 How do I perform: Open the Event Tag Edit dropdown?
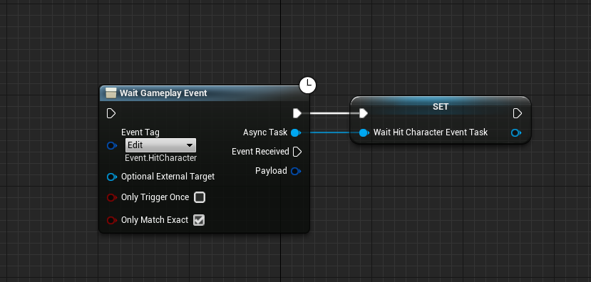(x=160, y=145)
